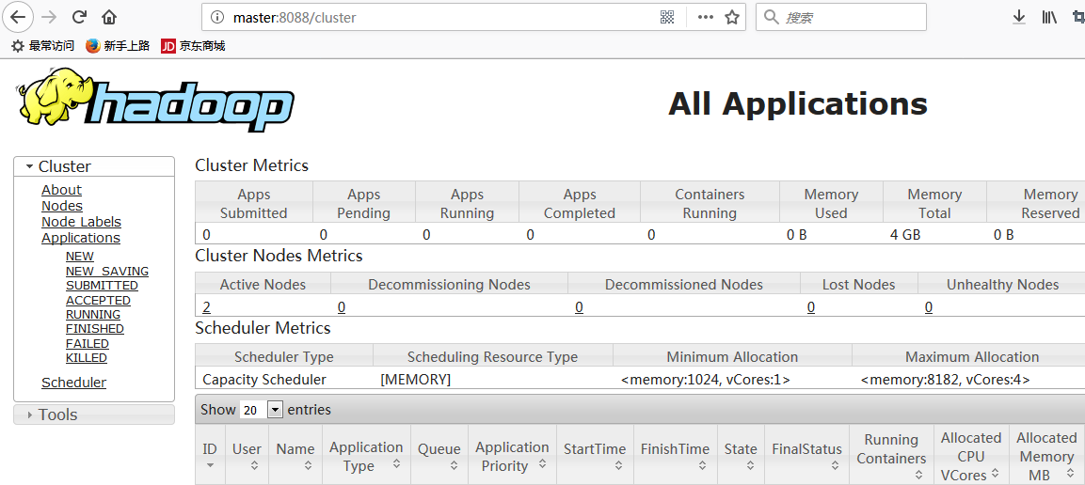Image resolution: width=1085 pixels, height=485 pixels.
Task: Show FAILED applications list
Action: (x=88, y=344)
